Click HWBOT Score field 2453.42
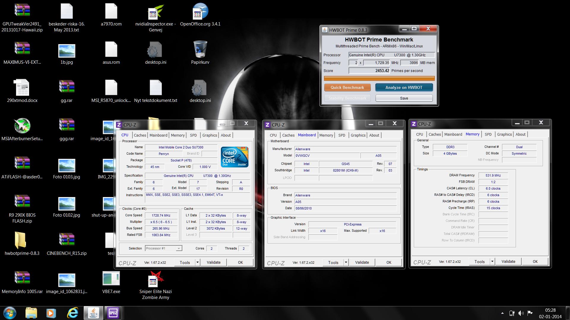The image size is (570, 320). tap(369, 71)
